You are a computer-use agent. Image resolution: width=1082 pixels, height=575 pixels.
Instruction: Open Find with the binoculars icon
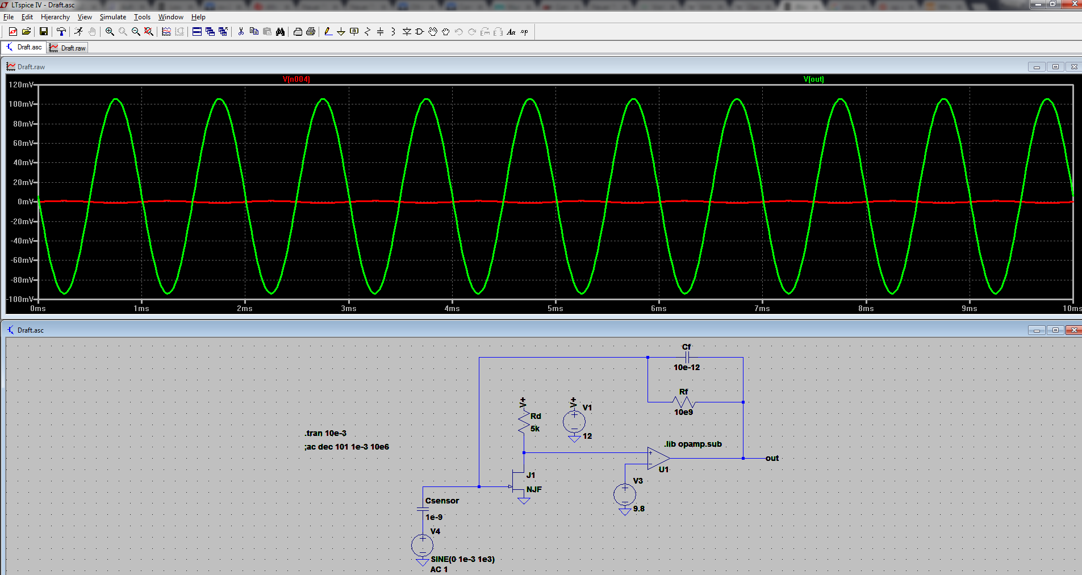click(280, 32)
